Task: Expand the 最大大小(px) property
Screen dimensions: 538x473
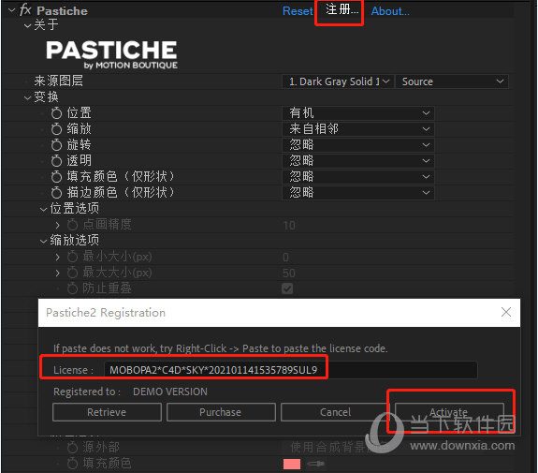Action: tap(57, 273)
